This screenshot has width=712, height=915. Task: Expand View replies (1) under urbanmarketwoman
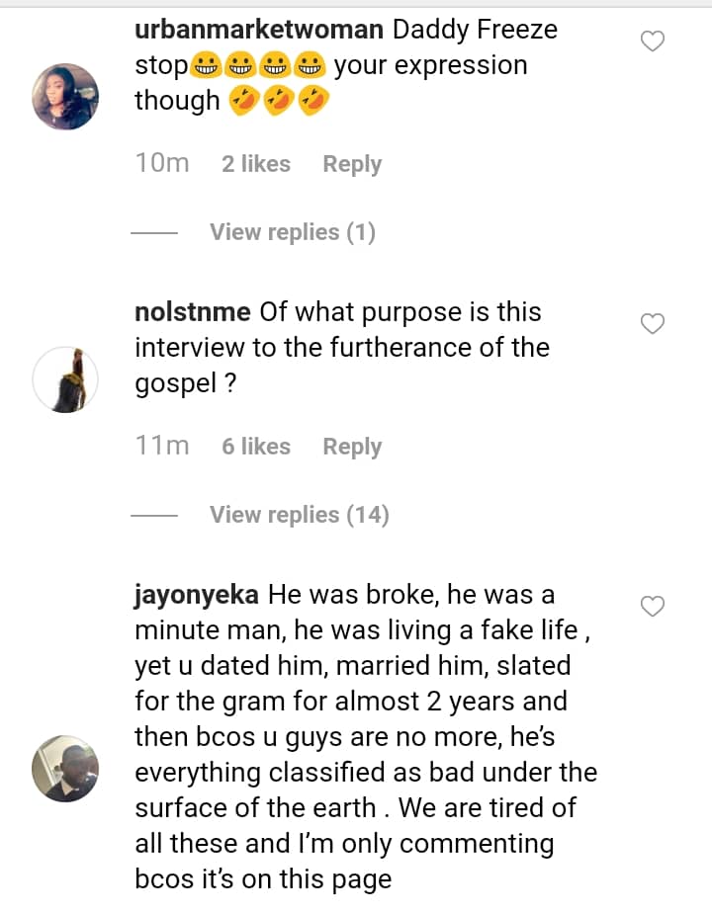292,232
